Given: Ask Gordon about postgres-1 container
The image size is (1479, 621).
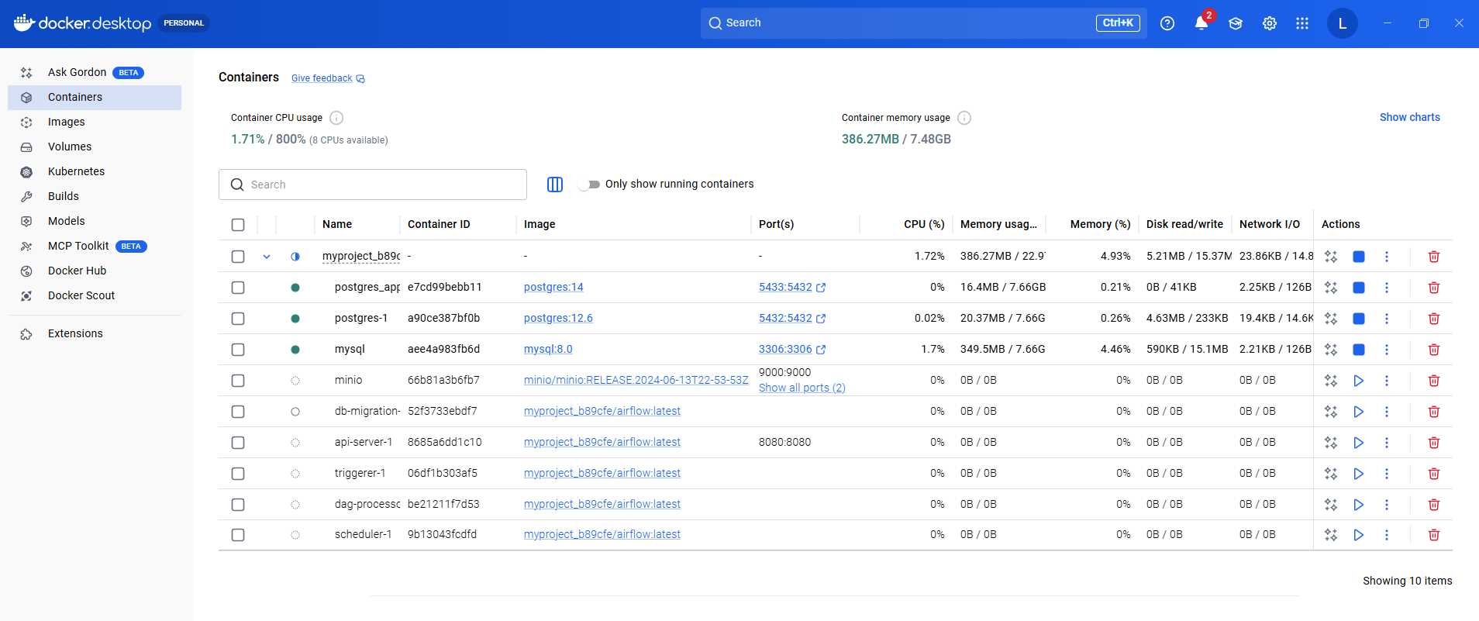Looking at the screenshot, I should (1331, 319).
